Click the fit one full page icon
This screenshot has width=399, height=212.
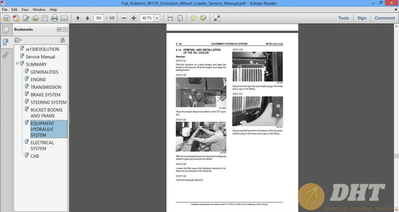click(x=180, y=18)
